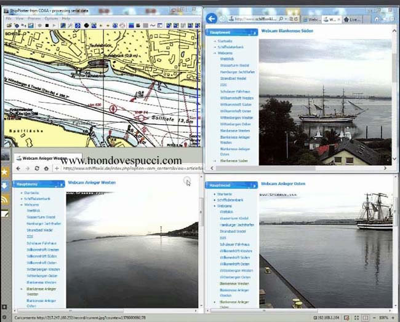Screen dimensions: 400x322
Task: Click the play arrow button in ShipPlotter toolbar
Action: click(x=54, y=25)
